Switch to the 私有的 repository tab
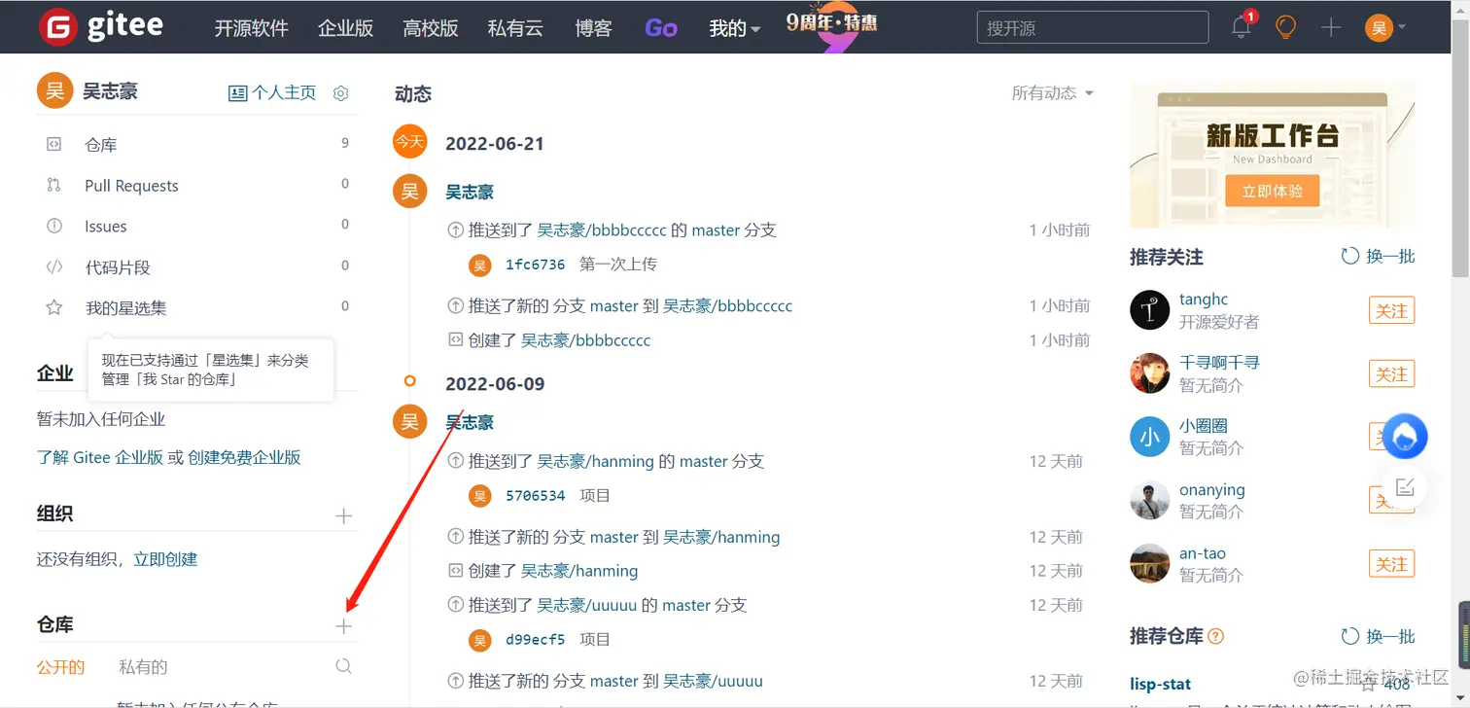Screen dimensions: 1470x708 pyautogui.click(x=143, y=667)
